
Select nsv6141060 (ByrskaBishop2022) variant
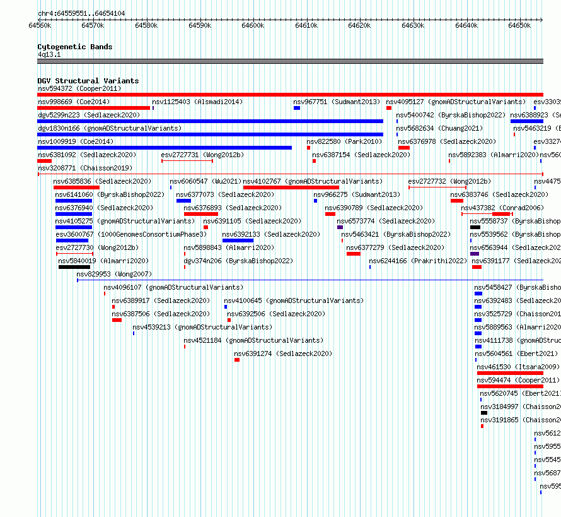point(110,194)
